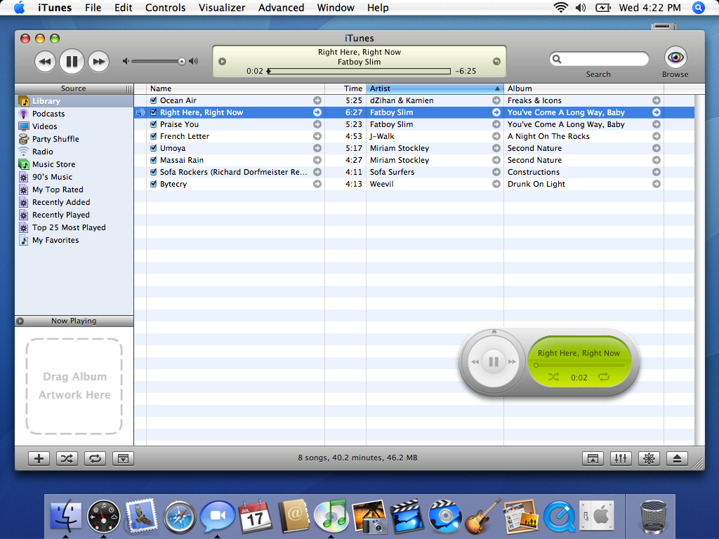Eject disc with bottom-right eject button

[x=678, y=458]
